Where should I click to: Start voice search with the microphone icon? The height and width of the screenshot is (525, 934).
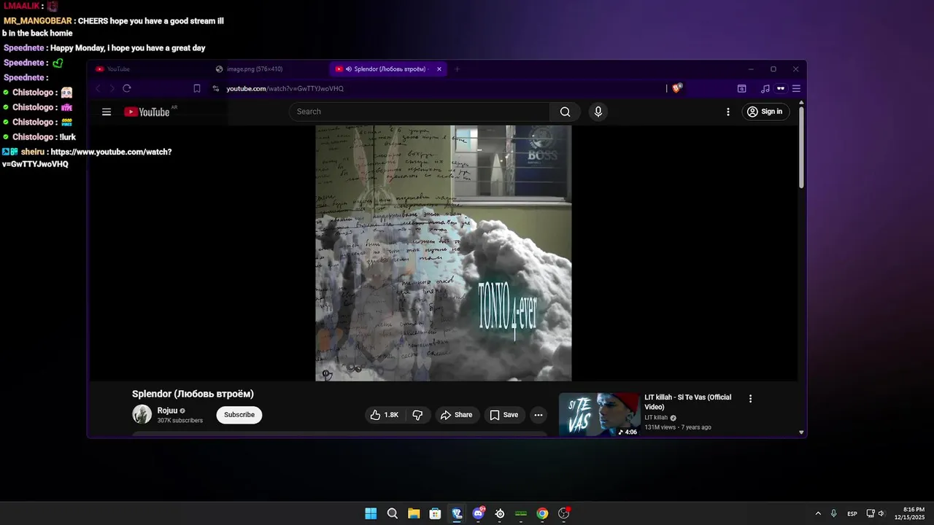click(598, 112)
